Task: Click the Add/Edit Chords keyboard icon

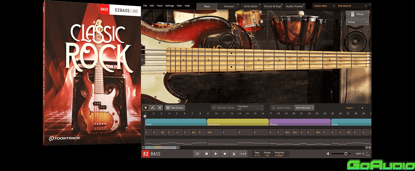Action: pos(214,108)
